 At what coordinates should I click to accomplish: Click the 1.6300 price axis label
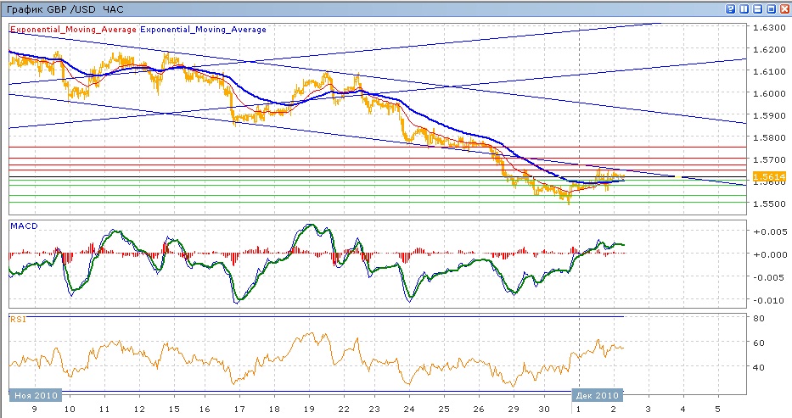click(x=769, y=27)
